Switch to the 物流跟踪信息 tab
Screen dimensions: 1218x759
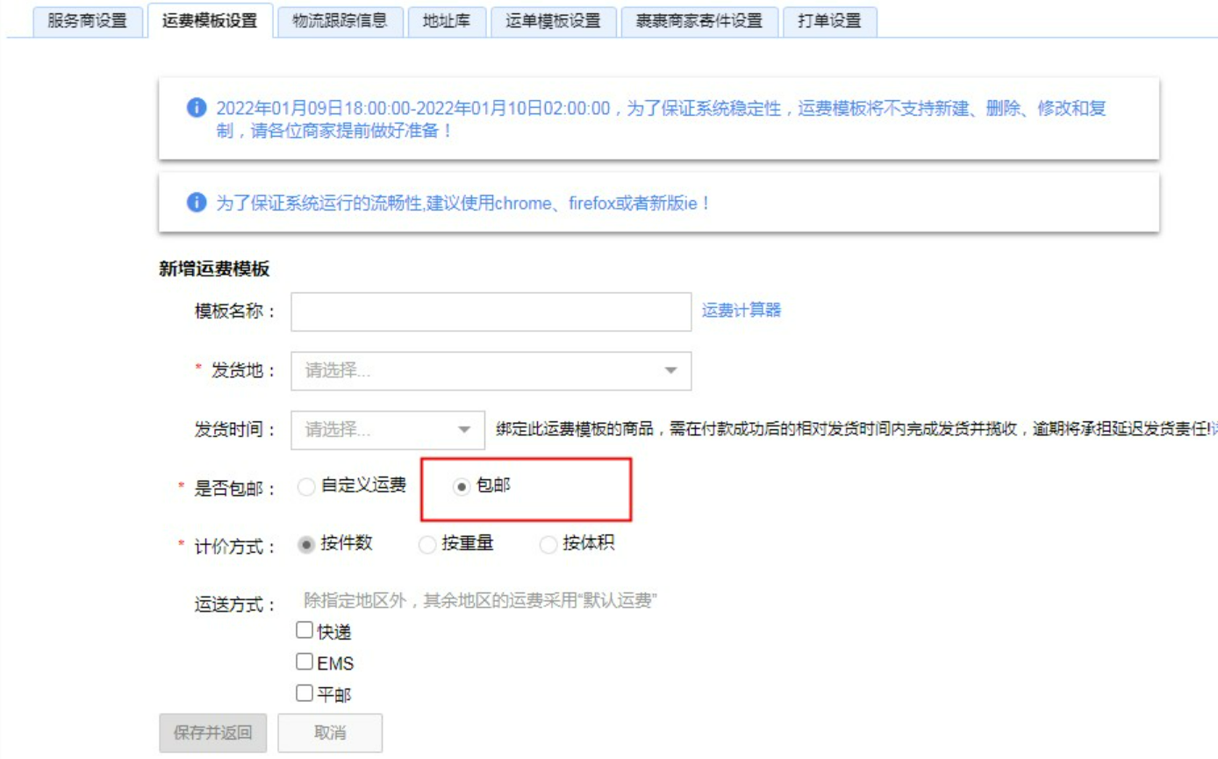point(340,21)
